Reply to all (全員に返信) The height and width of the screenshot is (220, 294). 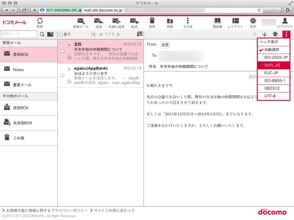coord(116,23)
